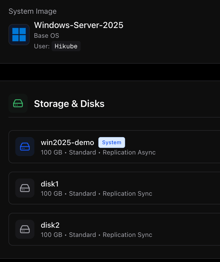This screenshot has height=262, width=220.
Task: Click the Storage & Disks heading
Action: [x=69, y=104]
